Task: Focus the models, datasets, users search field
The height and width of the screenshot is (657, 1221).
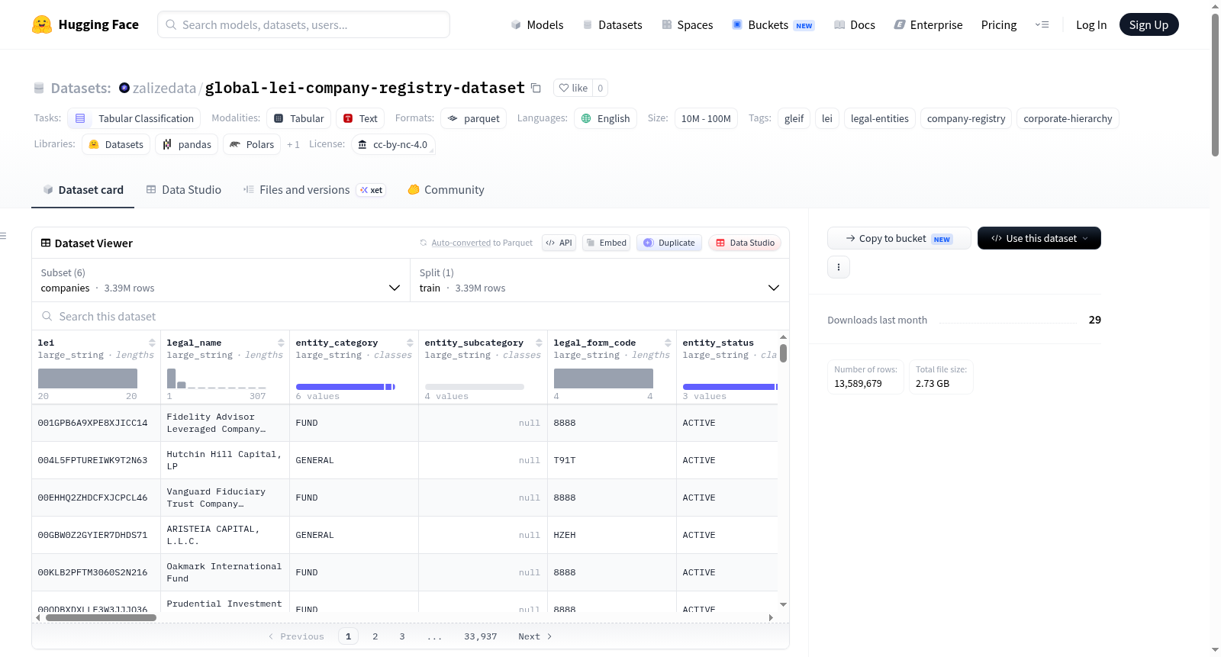Action: coord(304,24)
